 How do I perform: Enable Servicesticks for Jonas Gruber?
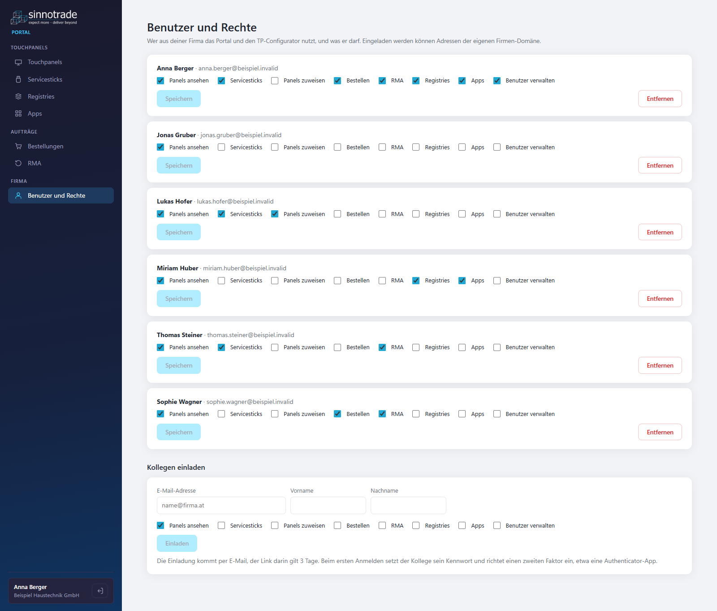coord(221,147)
